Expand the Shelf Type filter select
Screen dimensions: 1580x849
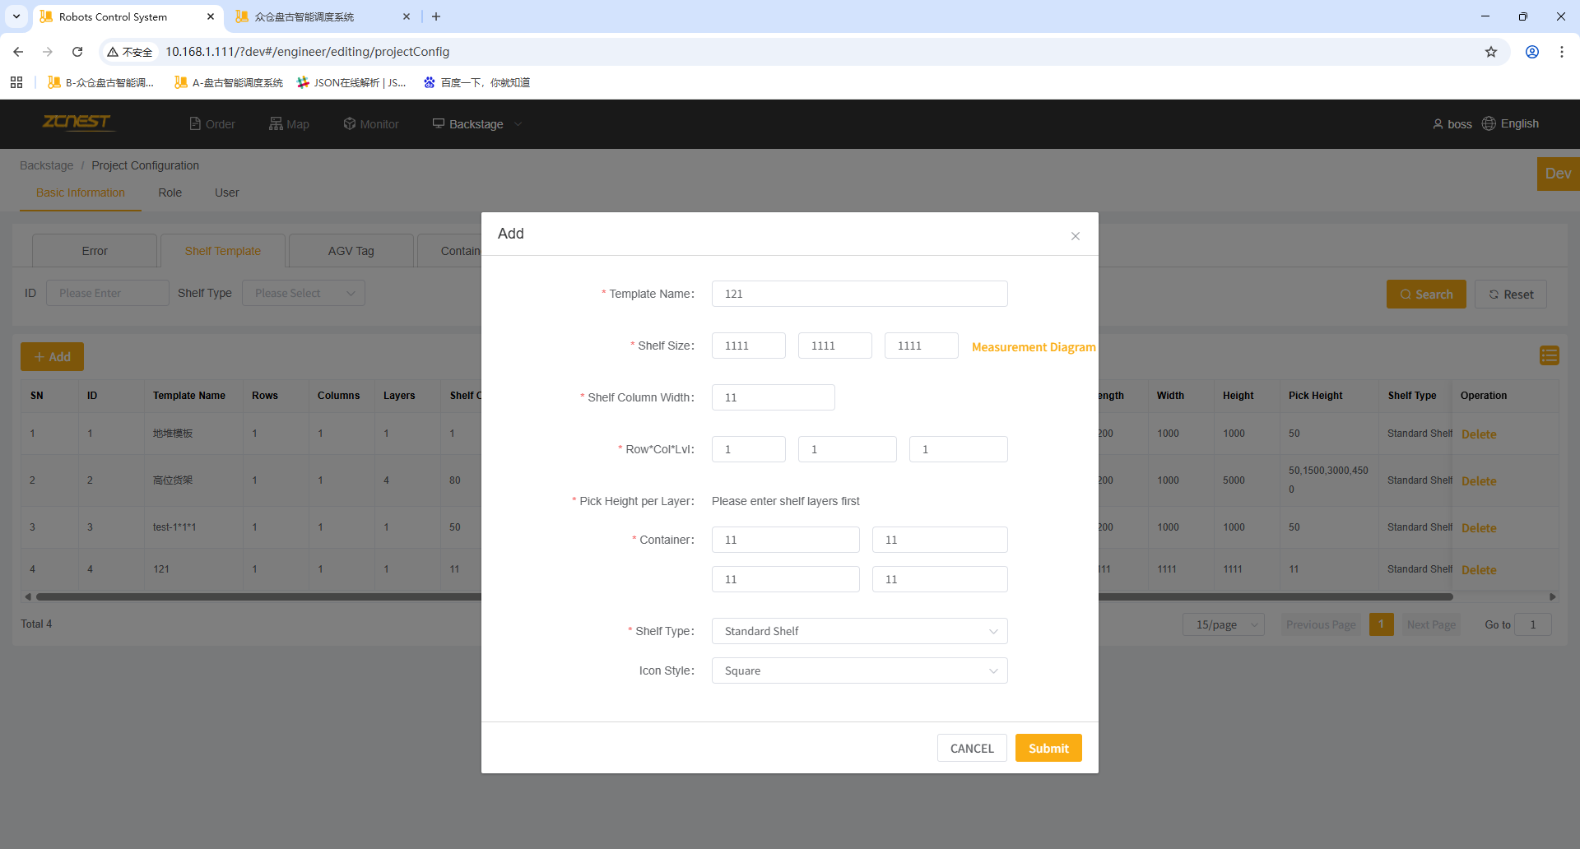[x=303, y=293]
